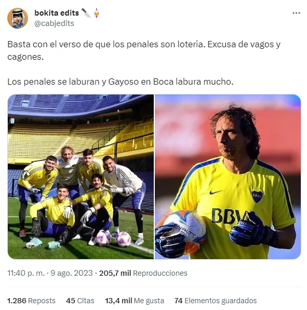Click the Nike logo on the yellow jersey

pos(216,192)
